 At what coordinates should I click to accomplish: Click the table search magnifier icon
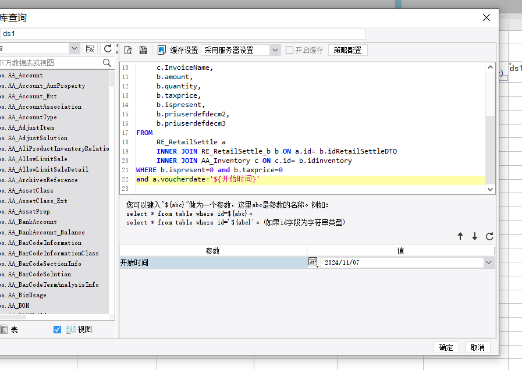107,63
